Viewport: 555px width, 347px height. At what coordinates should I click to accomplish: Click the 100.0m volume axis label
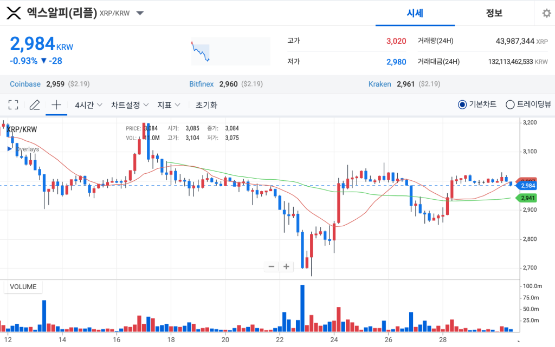coord(532,286)
